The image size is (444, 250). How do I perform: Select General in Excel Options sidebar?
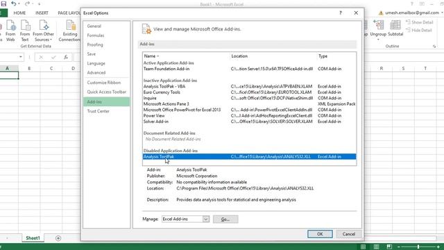[x=106, y=26]
